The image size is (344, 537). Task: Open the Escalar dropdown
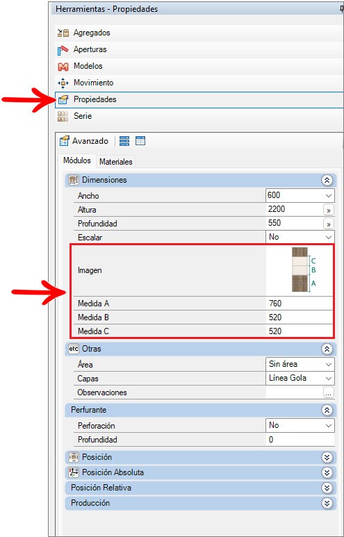(x=329, y=237)
